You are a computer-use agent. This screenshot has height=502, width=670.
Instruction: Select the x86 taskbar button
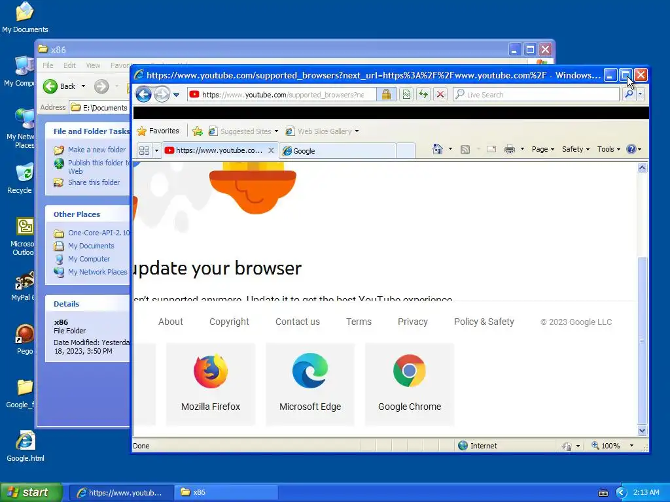pyautogui.click(x=226, y=492)
